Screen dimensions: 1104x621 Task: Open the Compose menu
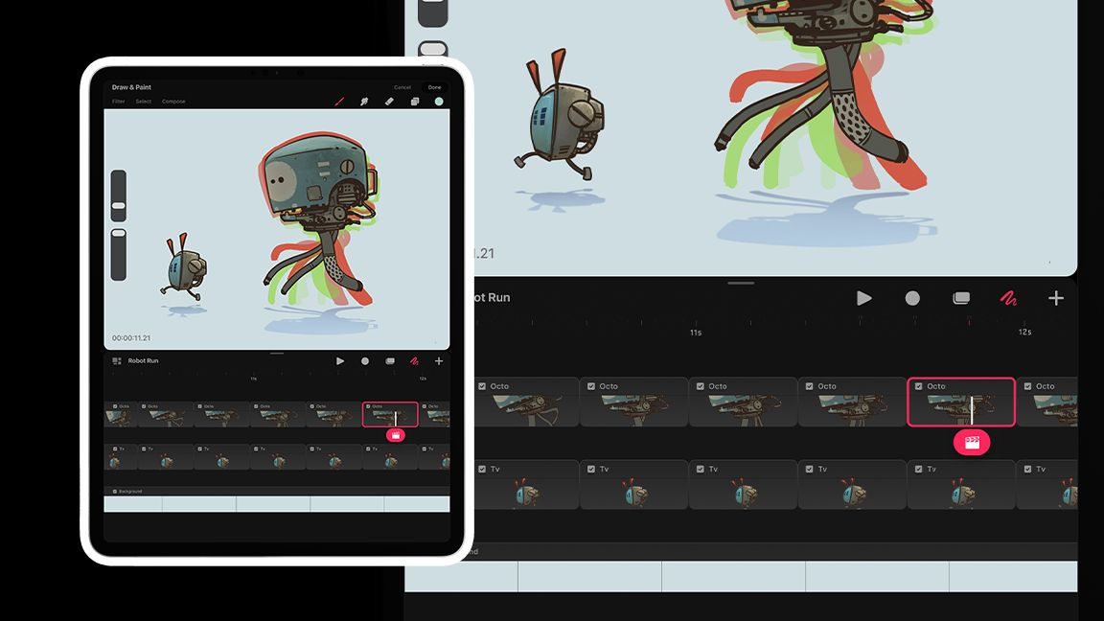pos(173,101)
